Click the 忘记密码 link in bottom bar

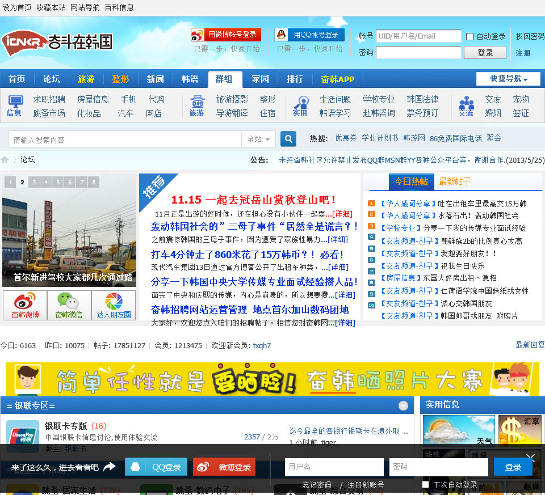pos(317,485)
